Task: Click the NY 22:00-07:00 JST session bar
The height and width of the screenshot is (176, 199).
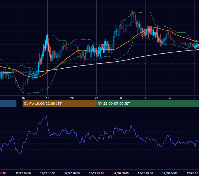Action: point(147,104)
